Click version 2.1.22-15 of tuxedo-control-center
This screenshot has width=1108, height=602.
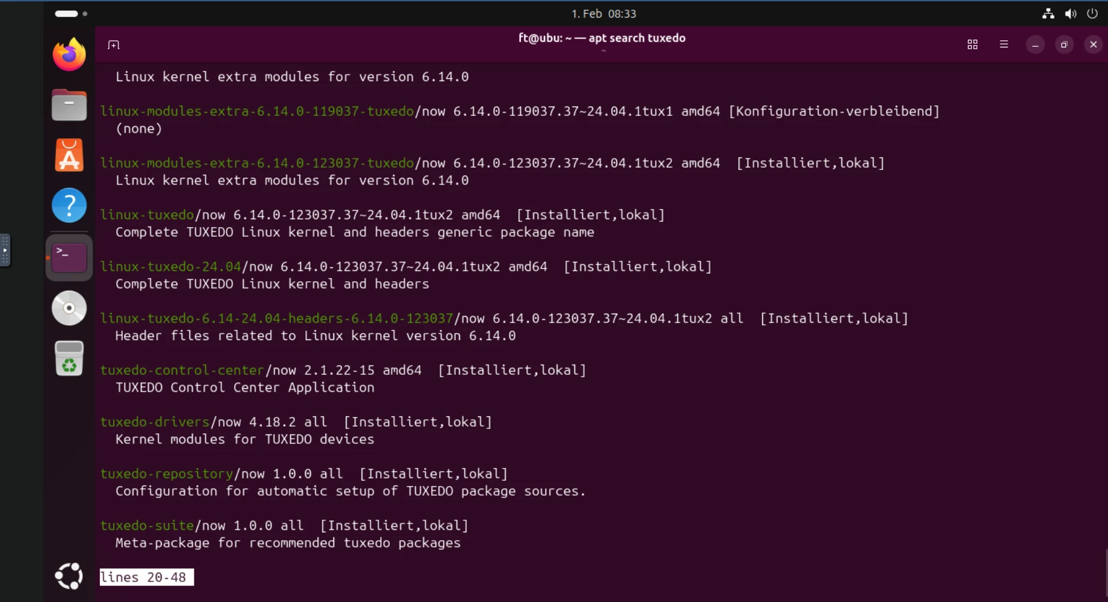(339, 370)
